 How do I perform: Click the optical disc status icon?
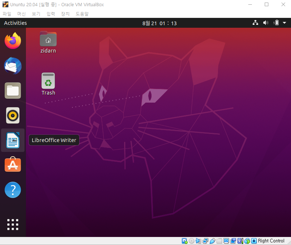[x=192, y=241]
